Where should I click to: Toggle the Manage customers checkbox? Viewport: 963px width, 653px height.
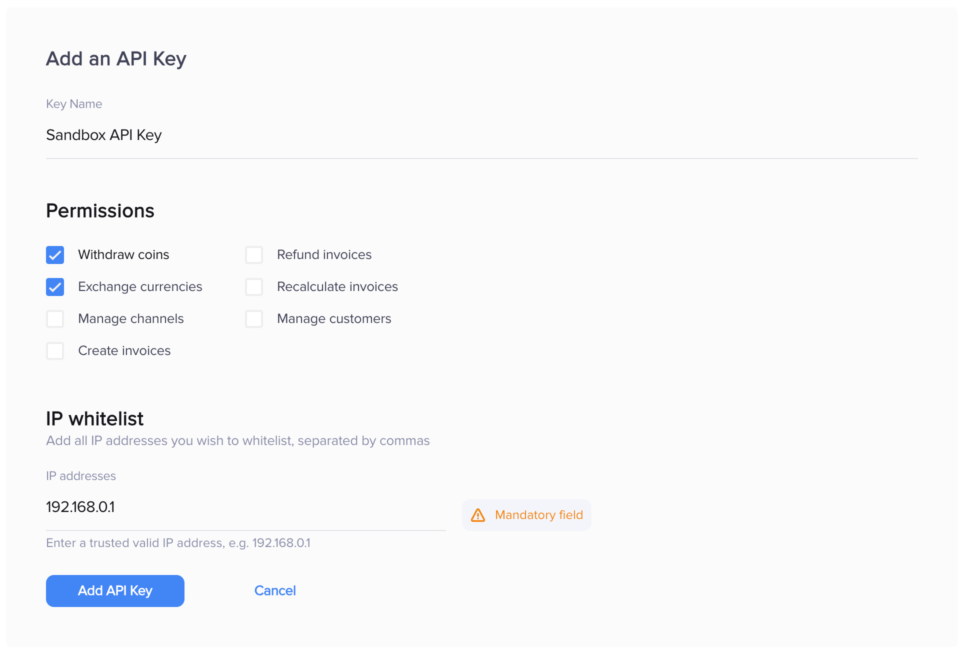pos(254,319)
